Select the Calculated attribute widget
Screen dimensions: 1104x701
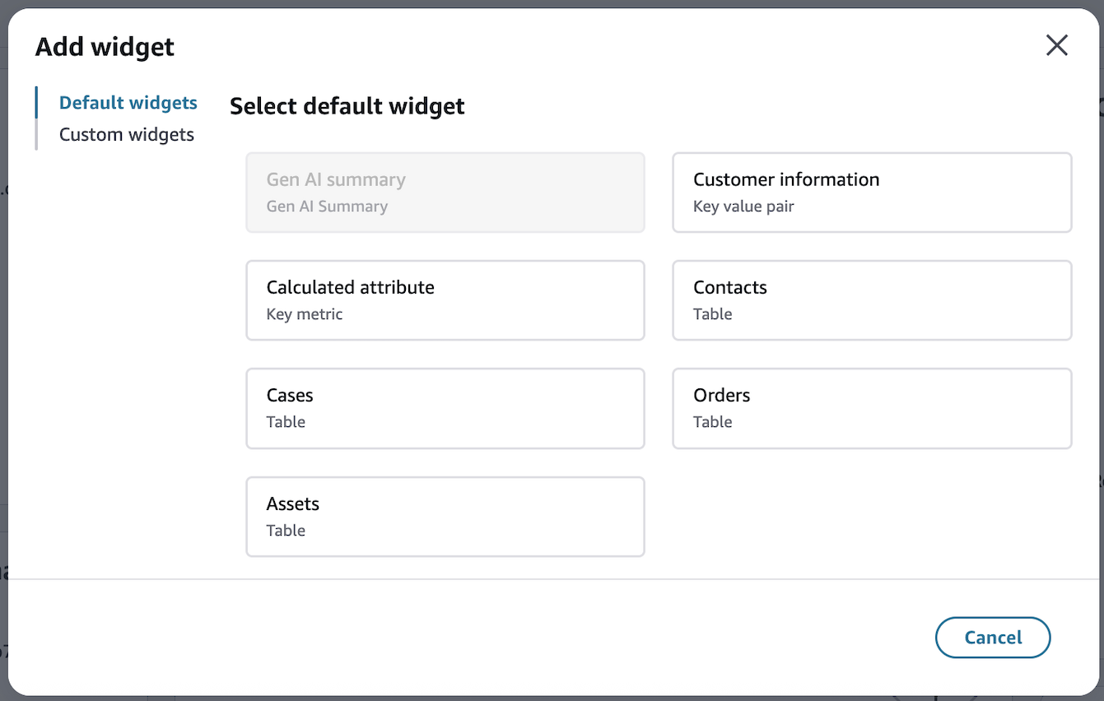(445, 299)
